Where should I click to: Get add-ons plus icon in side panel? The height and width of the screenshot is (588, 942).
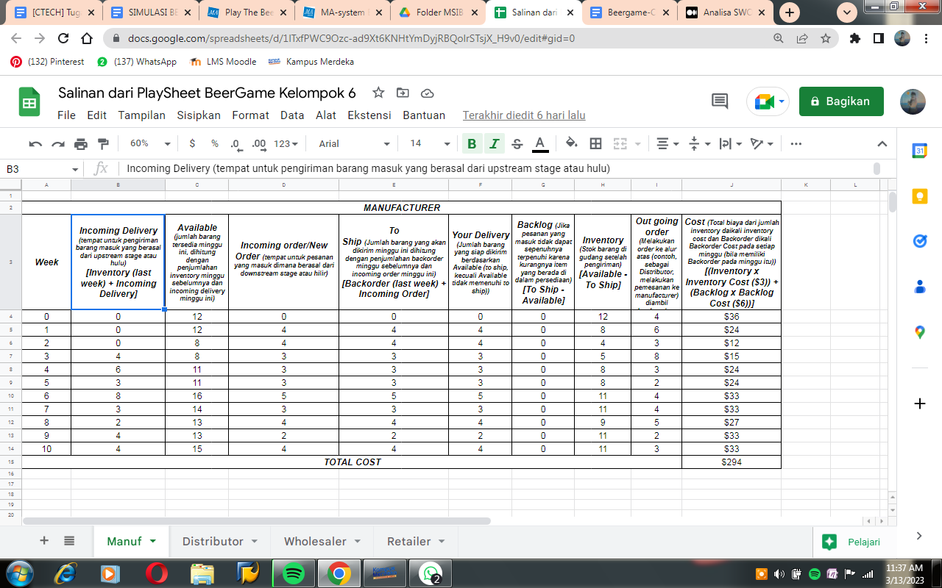[919, 404]
